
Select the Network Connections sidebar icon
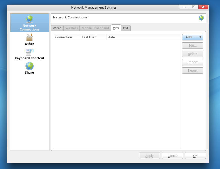click(30, 19)
